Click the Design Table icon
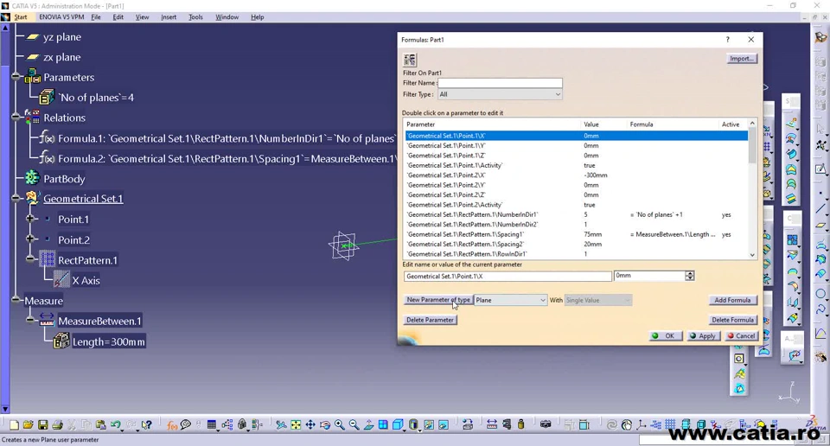The image size is (830, 446). [x=212, y=425]
